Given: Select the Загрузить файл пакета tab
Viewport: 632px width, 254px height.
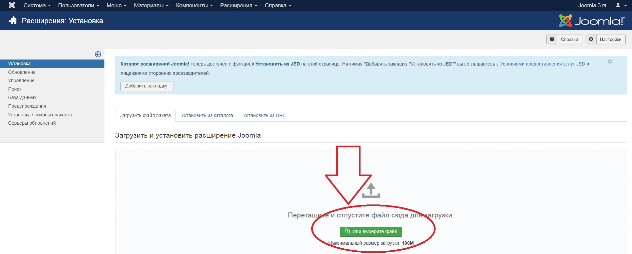Looking at the screenshot, I should click(145, 115).
